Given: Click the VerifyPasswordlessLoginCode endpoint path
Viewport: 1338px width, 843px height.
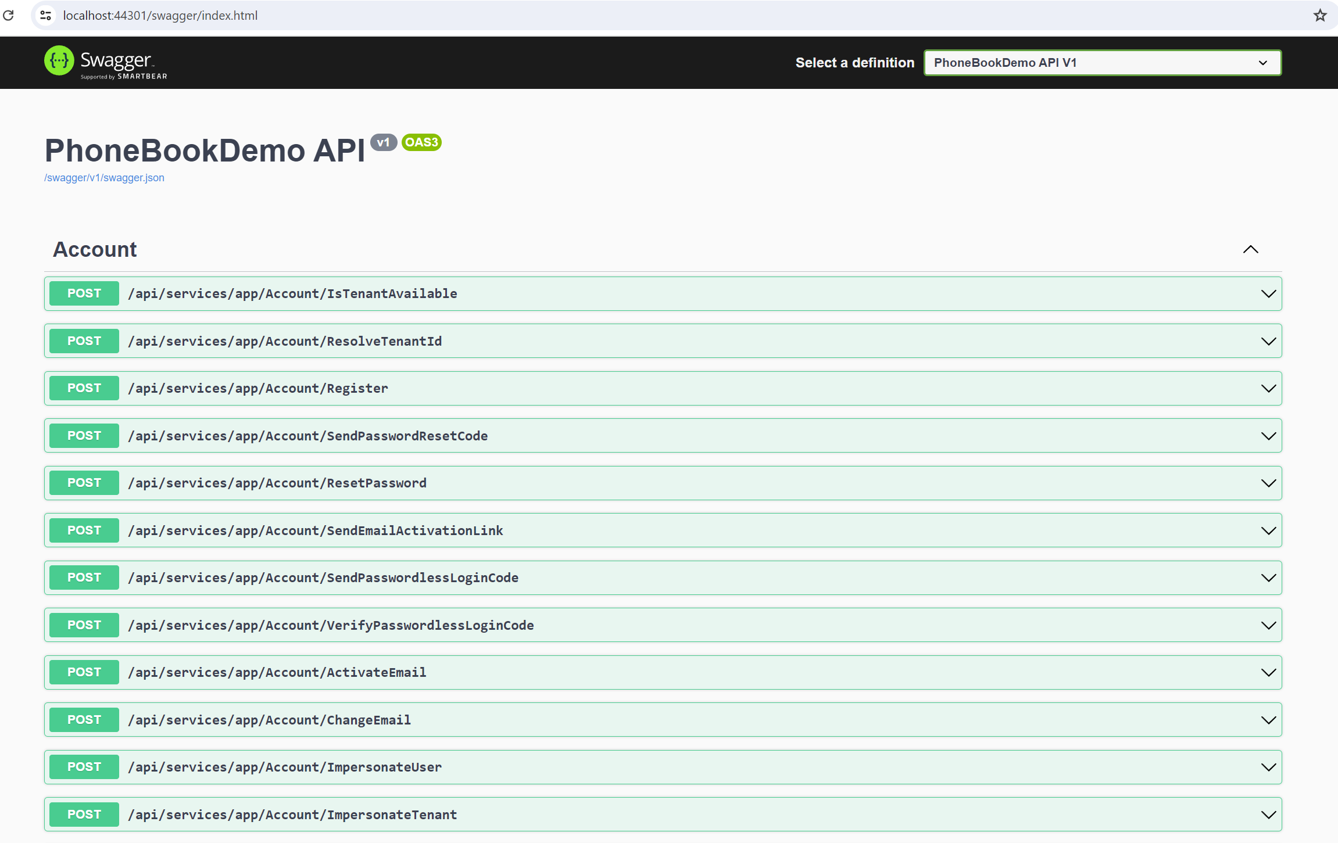Looking at the screenshot, I should [331, 625].
